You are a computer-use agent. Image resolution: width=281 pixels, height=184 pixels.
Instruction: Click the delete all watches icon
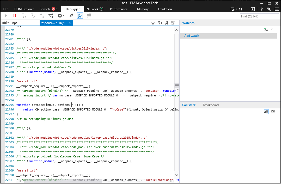pos(273,29)
